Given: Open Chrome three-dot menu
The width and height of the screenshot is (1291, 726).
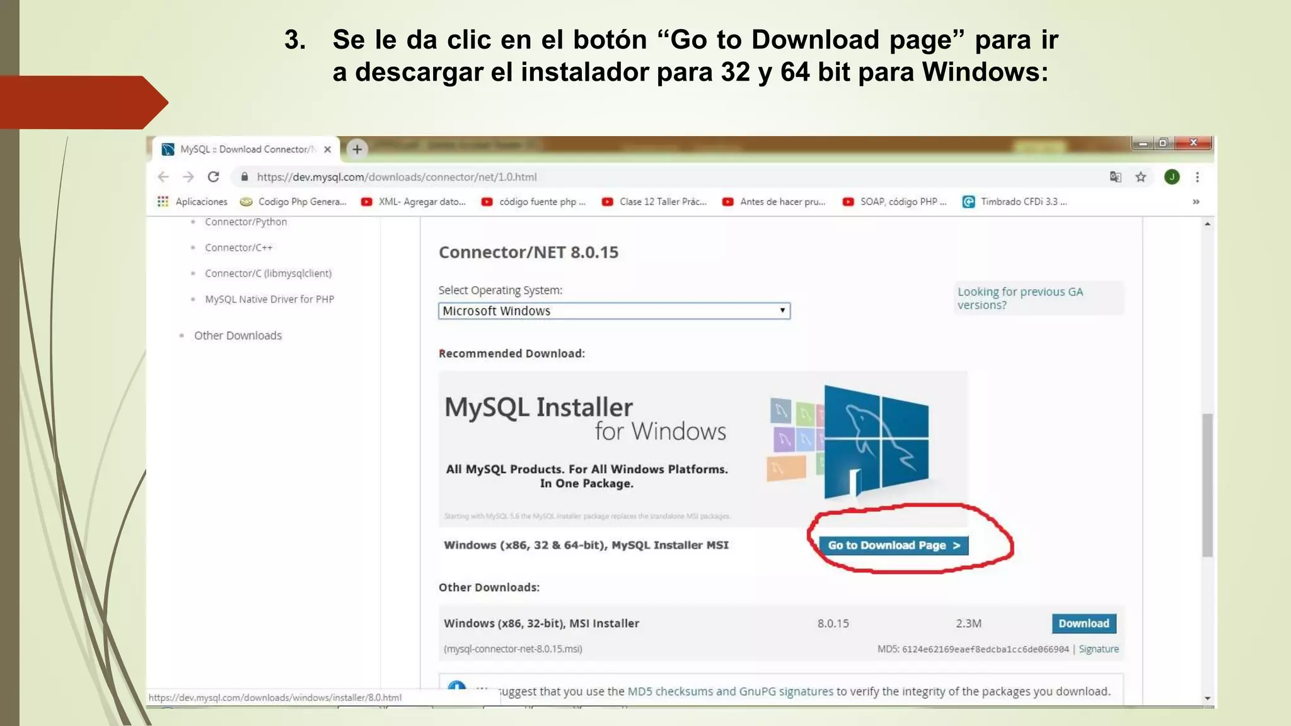Looking at the screenshot, I should click(1197, 177).
